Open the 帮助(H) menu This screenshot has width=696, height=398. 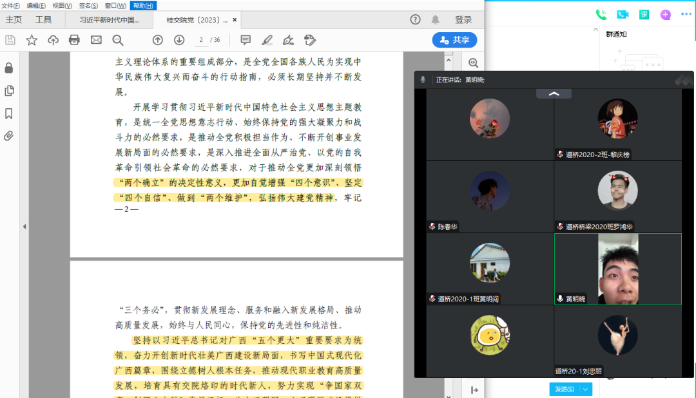(x=142, y=5)
